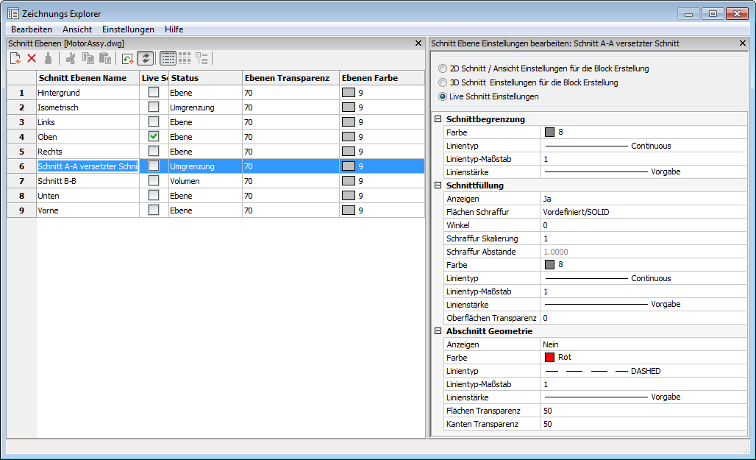Click the Zeichnungs Explorer title bar icon
Screen dimensions: 756x460
point(13,14)
